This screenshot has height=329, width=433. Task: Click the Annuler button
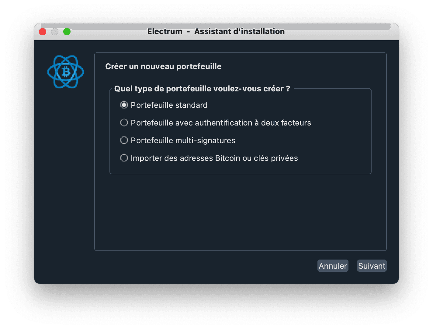pos(333,265)
